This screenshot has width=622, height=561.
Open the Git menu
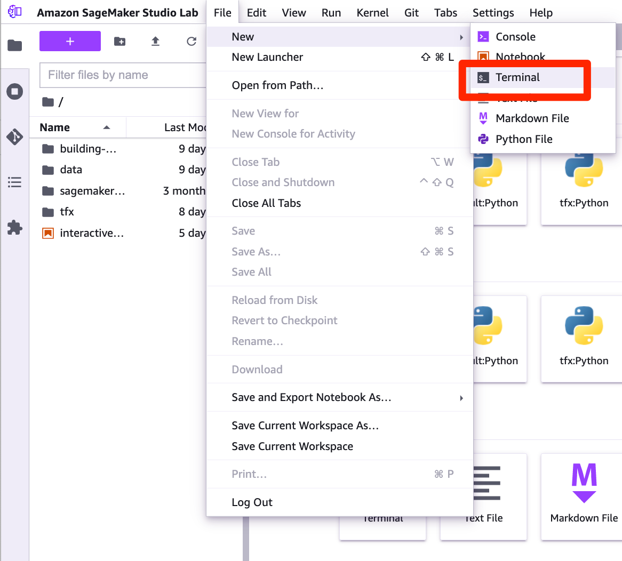pos(411,13)
